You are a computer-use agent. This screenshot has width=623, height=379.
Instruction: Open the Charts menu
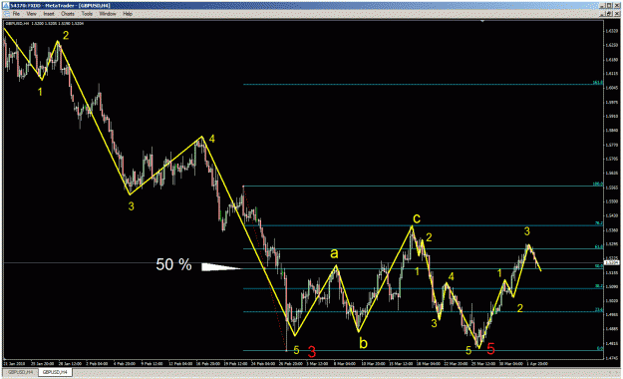click(x=68, y=14)
